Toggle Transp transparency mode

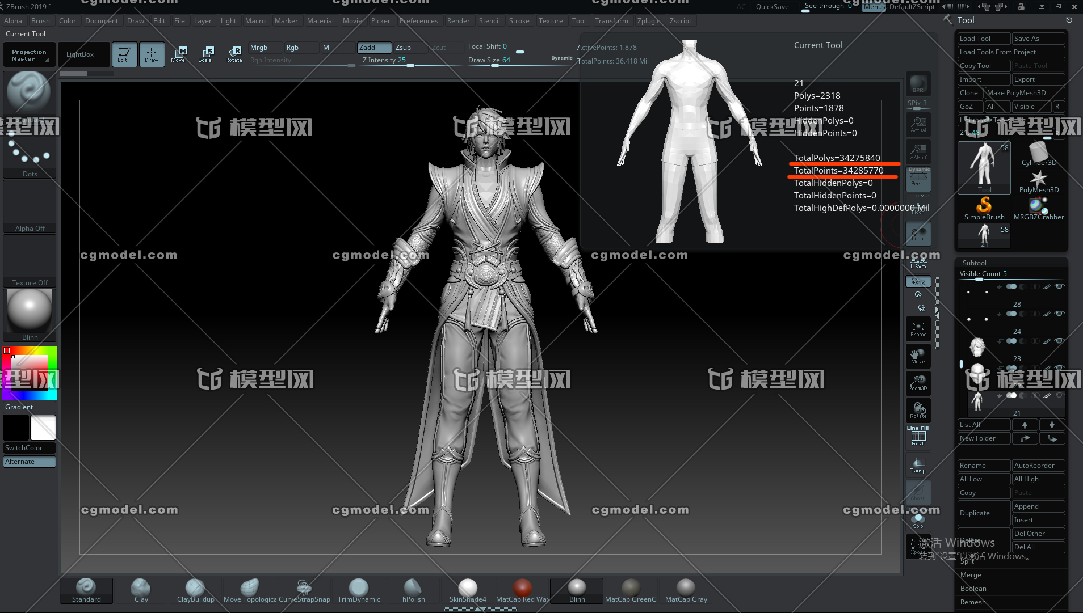click(x=918, y=464)
